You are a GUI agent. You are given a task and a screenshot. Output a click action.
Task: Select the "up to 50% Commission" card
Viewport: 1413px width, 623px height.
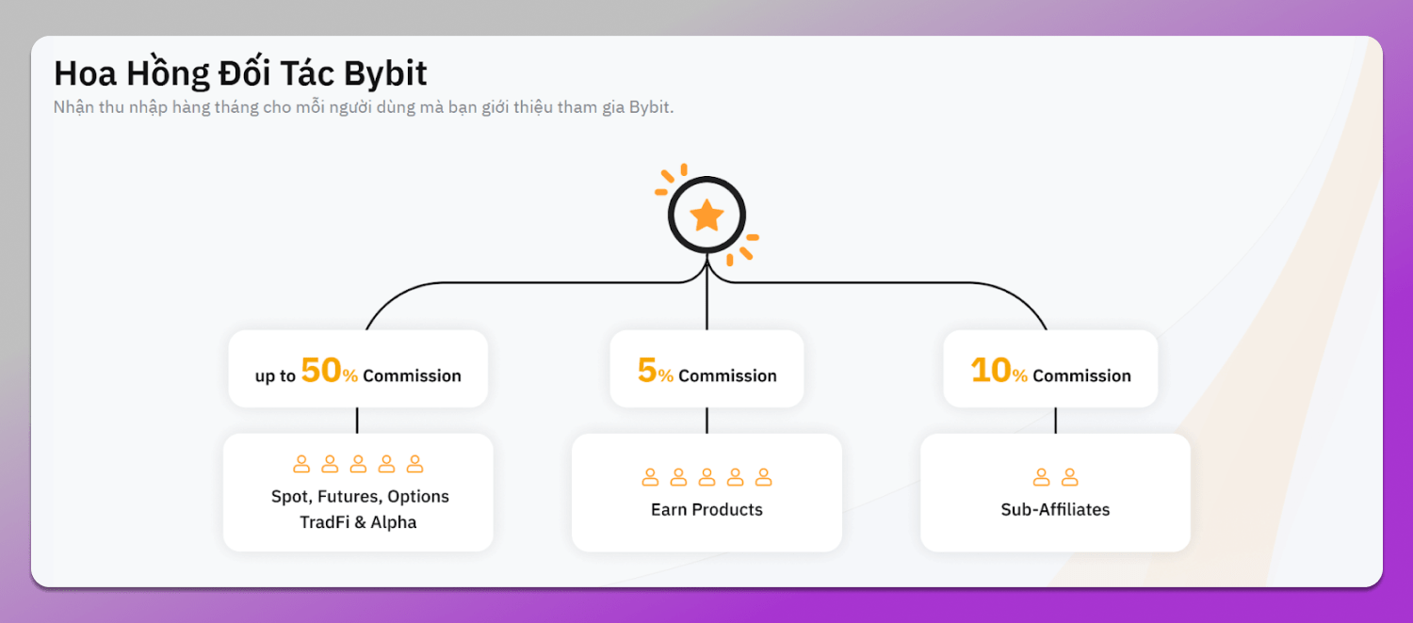point(358,369)
